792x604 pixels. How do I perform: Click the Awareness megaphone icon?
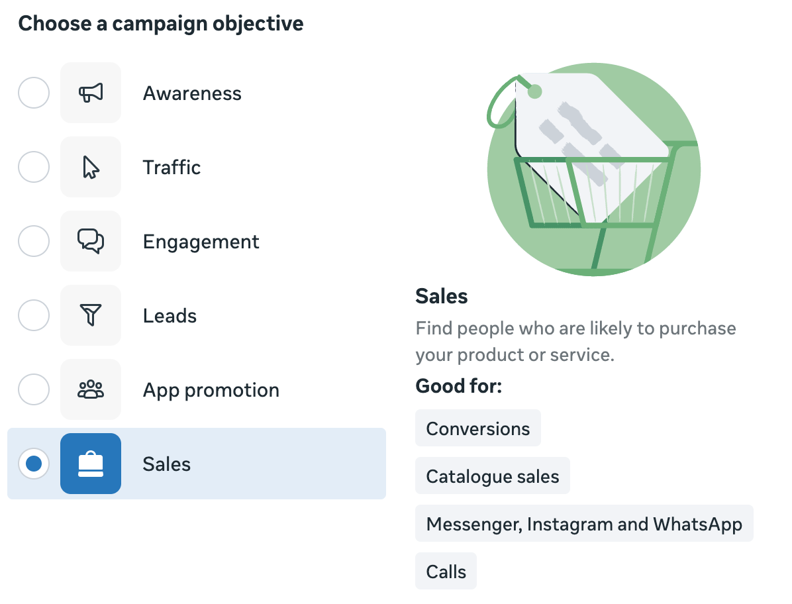pos(91,93)
